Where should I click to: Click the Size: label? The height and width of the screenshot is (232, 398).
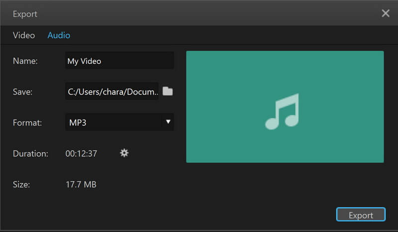21,184
